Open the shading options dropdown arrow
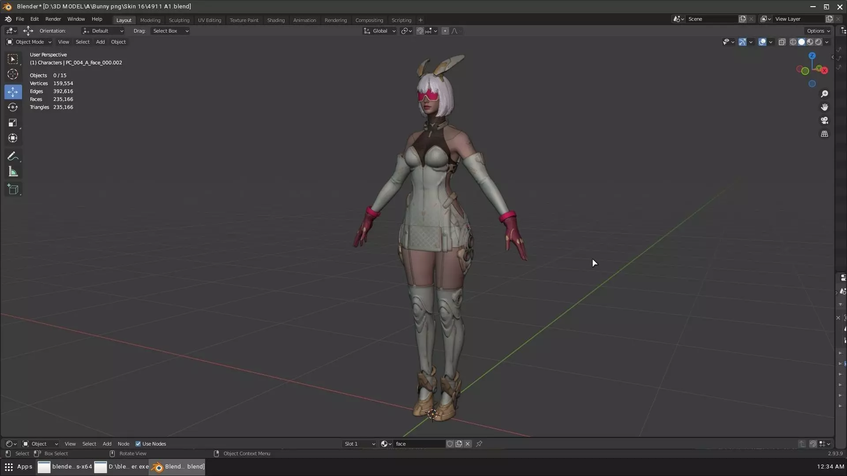The width and height of the screenshot is (847, 476). [827, 42]
